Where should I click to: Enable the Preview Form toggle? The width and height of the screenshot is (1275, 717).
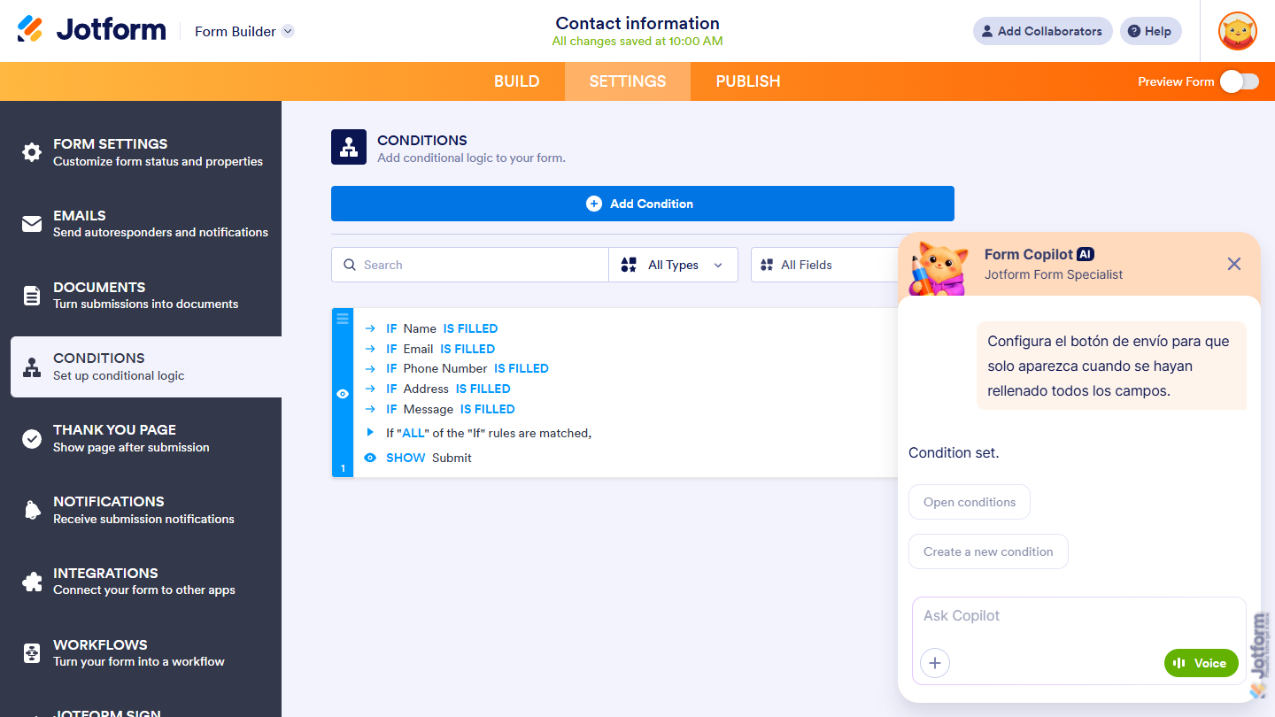tap(1237, 81)
